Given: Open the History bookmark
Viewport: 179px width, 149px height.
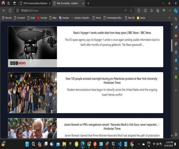Looking at the screenshot, I should tap(97, 18).
